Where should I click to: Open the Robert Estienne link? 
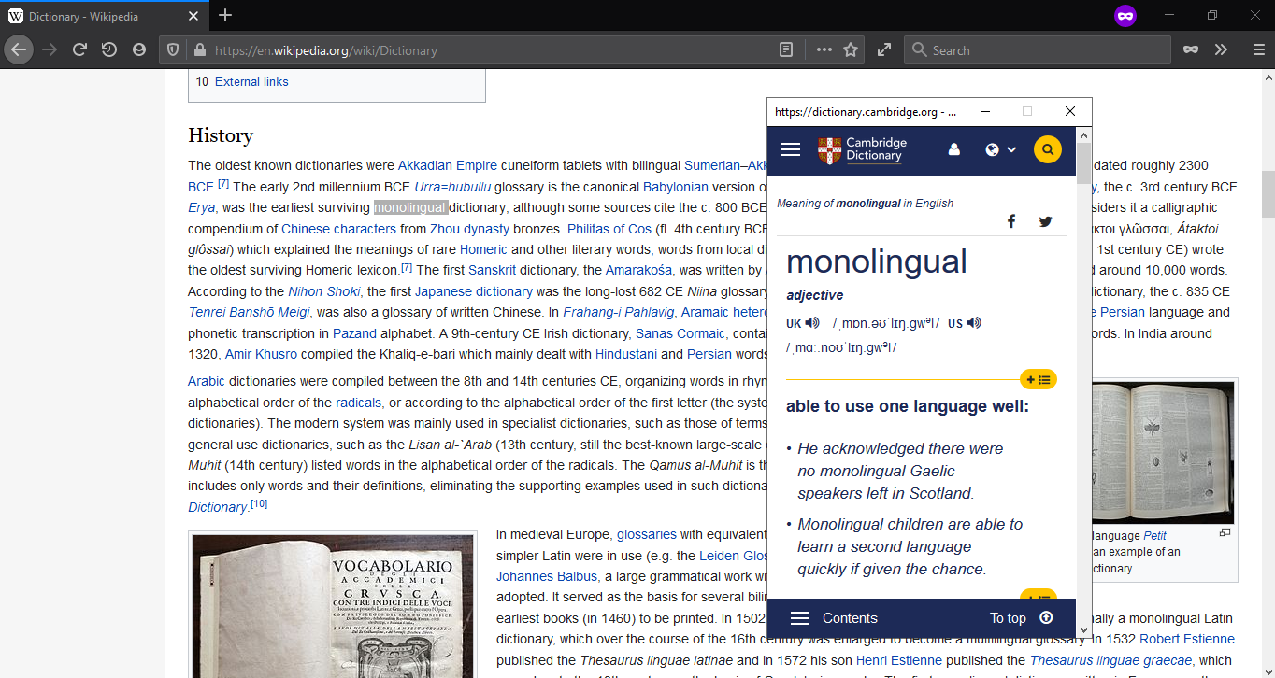coord(1187,640)
